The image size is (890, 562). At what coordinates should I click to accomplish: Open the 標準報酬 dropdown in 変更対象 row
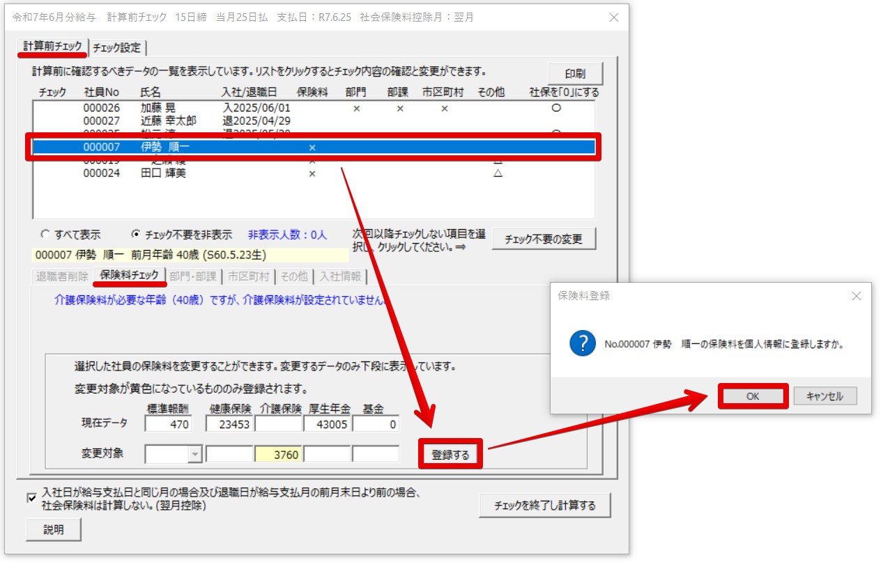point(194,453)
